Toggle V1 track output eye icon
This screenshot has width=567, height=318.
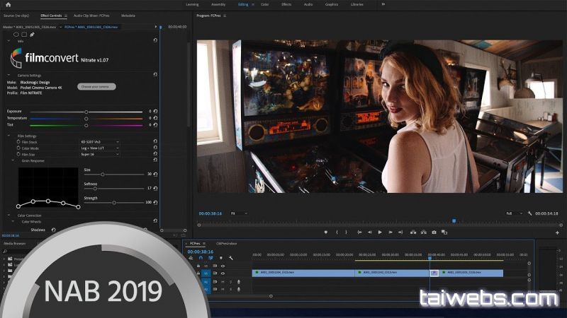click(223, 273)
